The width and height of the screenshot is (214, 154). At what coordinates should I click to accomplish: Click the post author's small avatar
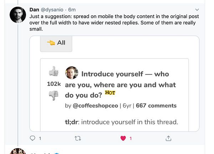[72, 73]
